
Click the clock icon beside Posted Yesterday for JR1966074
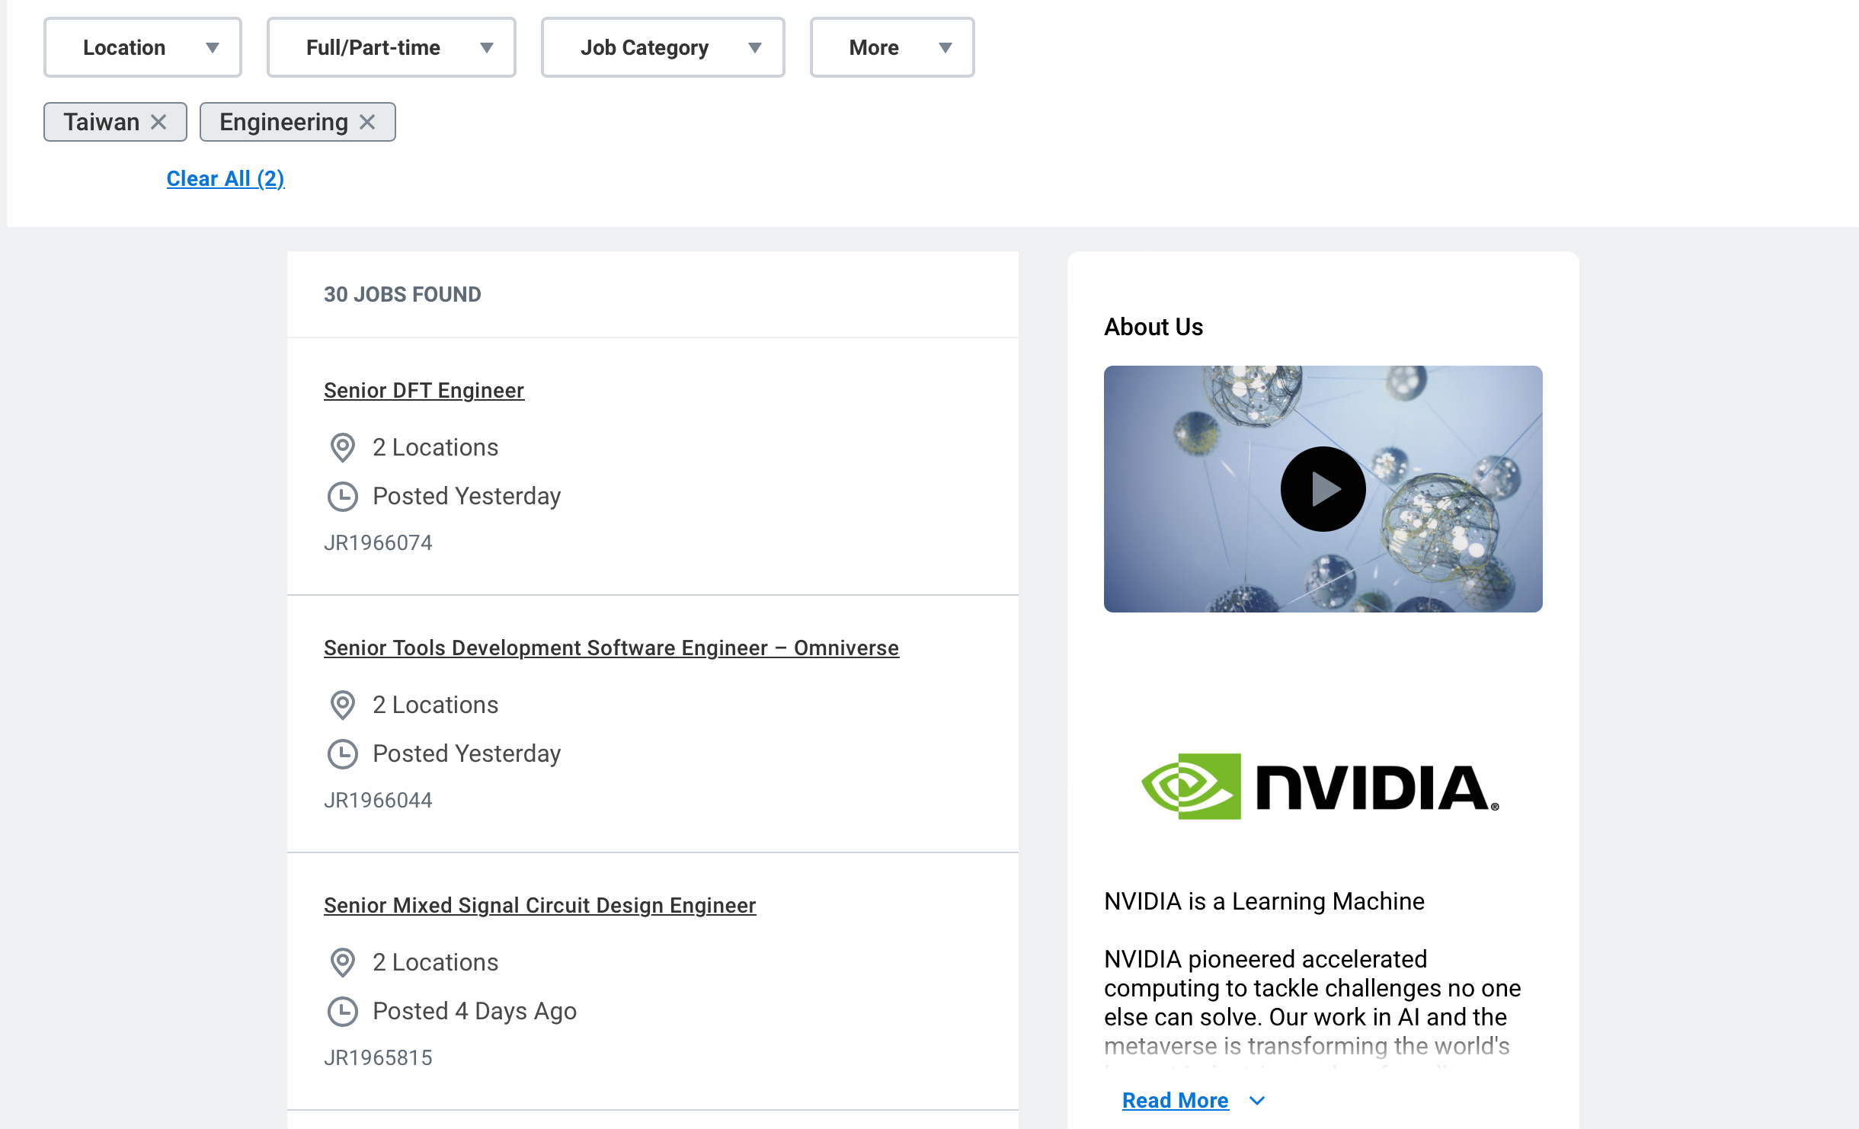coord(344,497)
